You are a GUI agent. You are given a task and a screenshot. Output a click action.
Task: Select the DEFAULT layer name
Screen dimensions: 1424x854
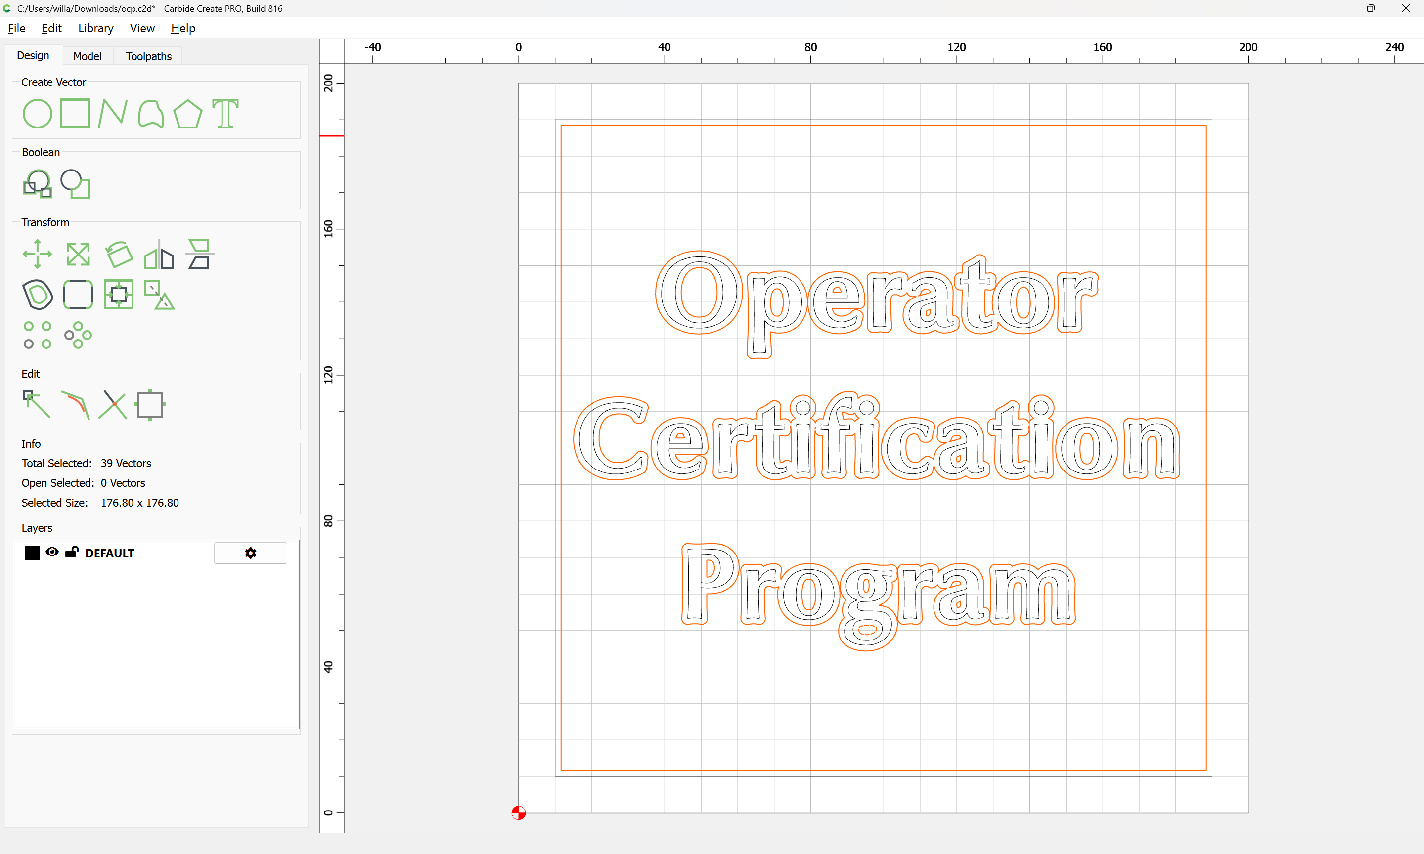pos(109,553)
